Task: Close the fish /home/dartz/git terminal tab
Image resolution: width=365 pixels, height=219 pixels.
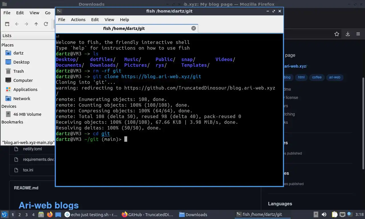Action: tap(194, 28)
